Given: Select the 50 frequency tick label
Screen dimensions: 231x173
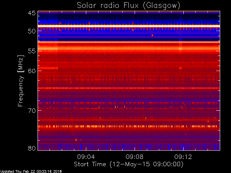Looking at the screenshot, I should 32,31.
